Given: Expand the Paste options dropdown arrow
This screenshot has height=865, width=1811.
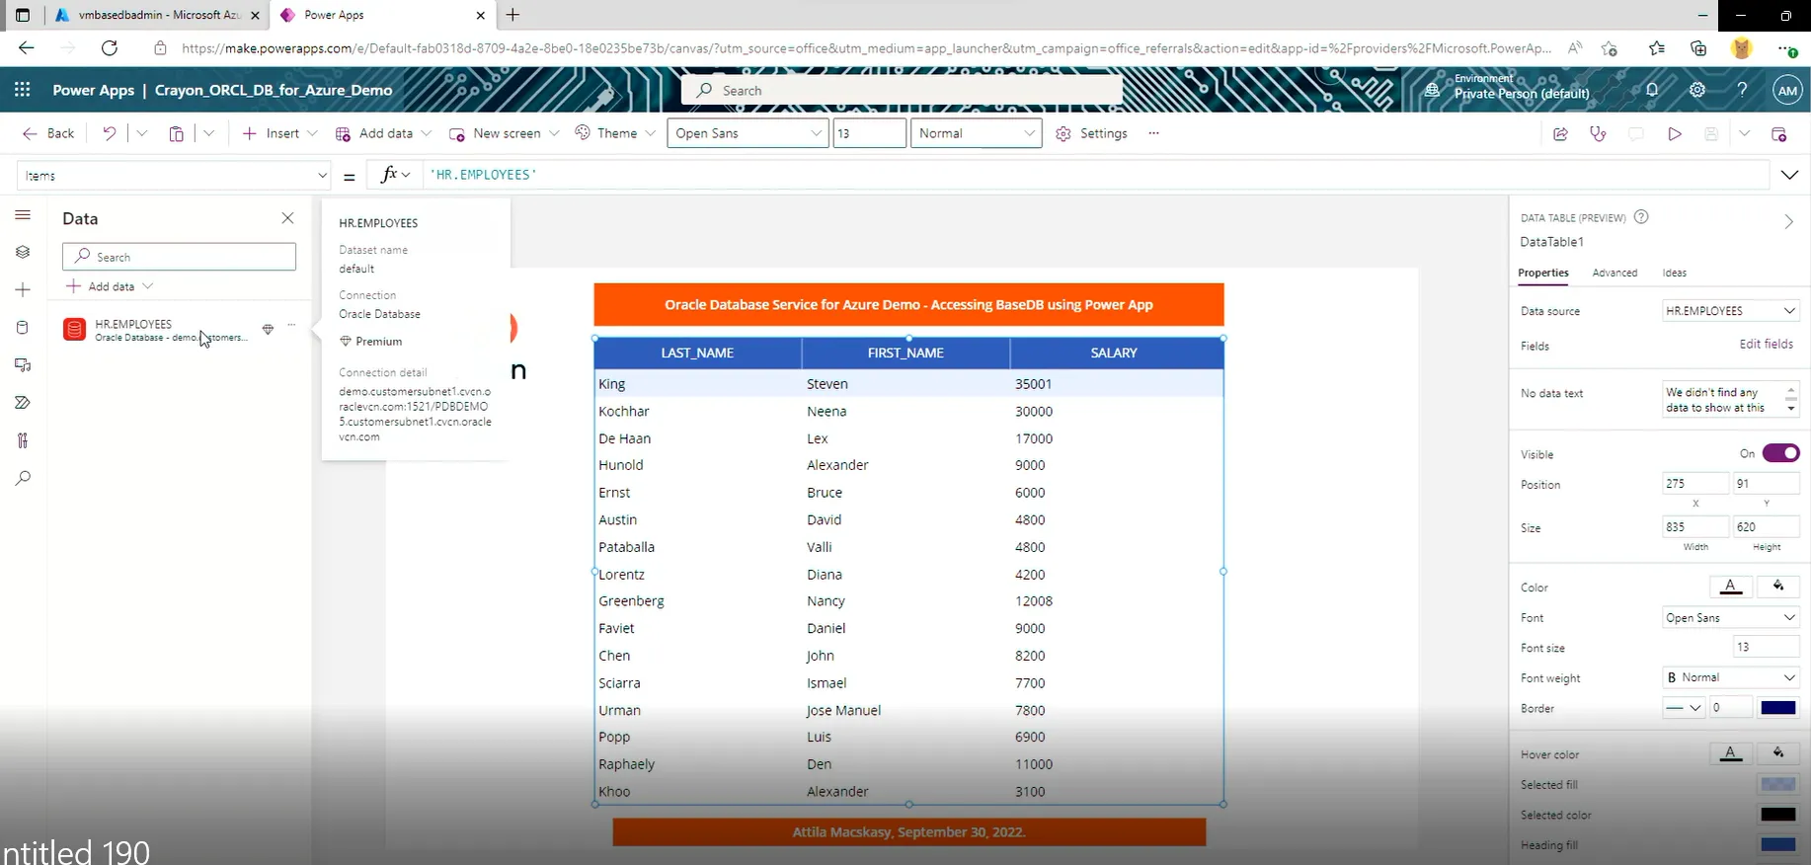Looking at the screenshot, I should point(208,133).
